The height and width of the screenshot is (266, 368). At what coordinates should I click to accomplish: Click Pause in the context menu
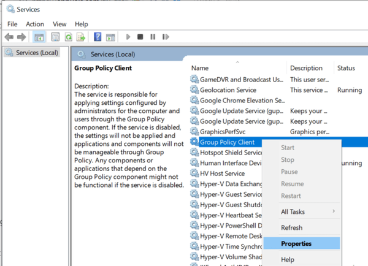[x=302, y=172]
